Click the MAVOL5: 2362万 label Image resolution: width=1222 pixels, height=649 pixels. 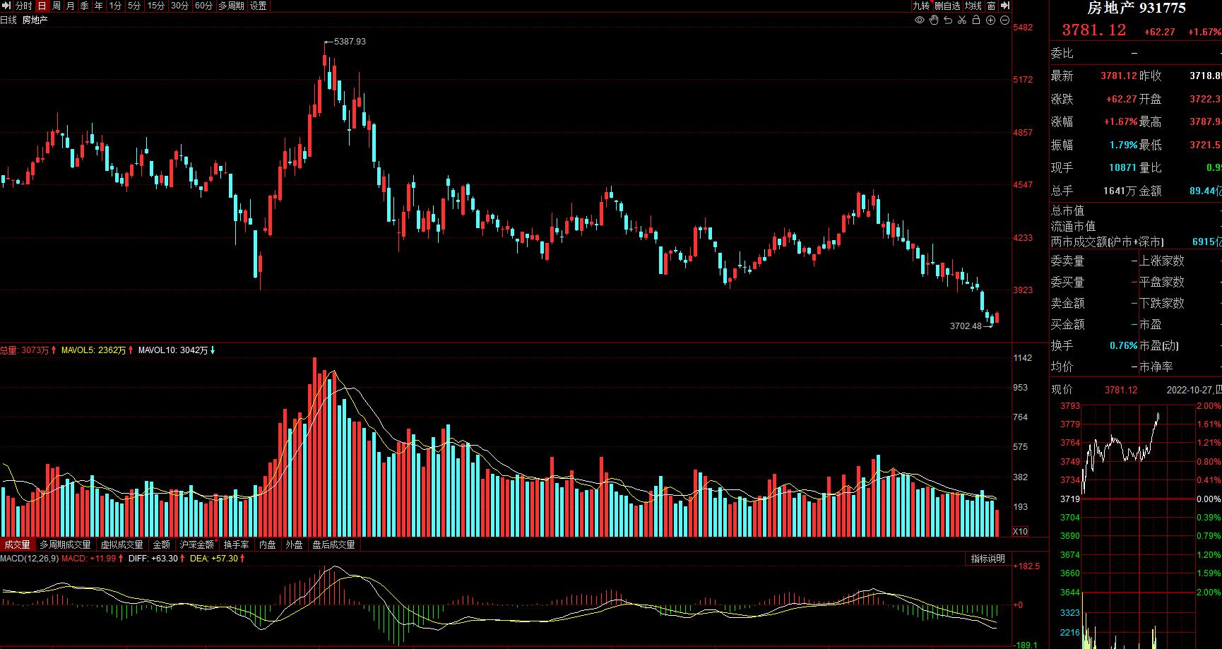[x=93, y=350]
